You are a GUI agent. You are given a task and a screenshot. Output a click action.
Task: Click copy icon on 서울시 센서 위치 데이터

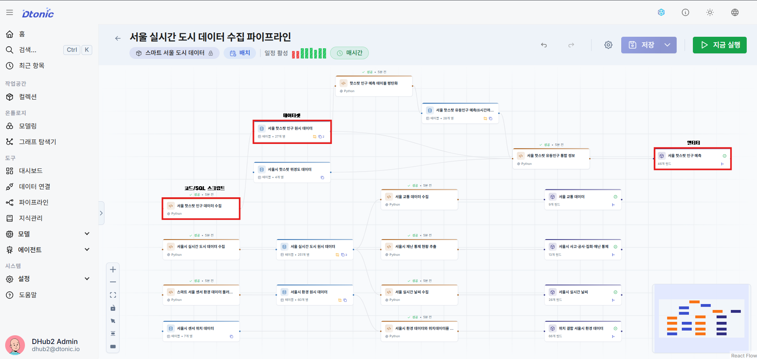(x=231, y=337)
